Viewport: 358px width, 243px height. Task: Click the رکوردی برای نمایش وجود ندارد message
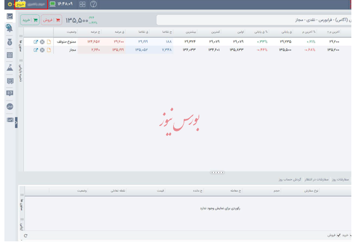[220, 208]
